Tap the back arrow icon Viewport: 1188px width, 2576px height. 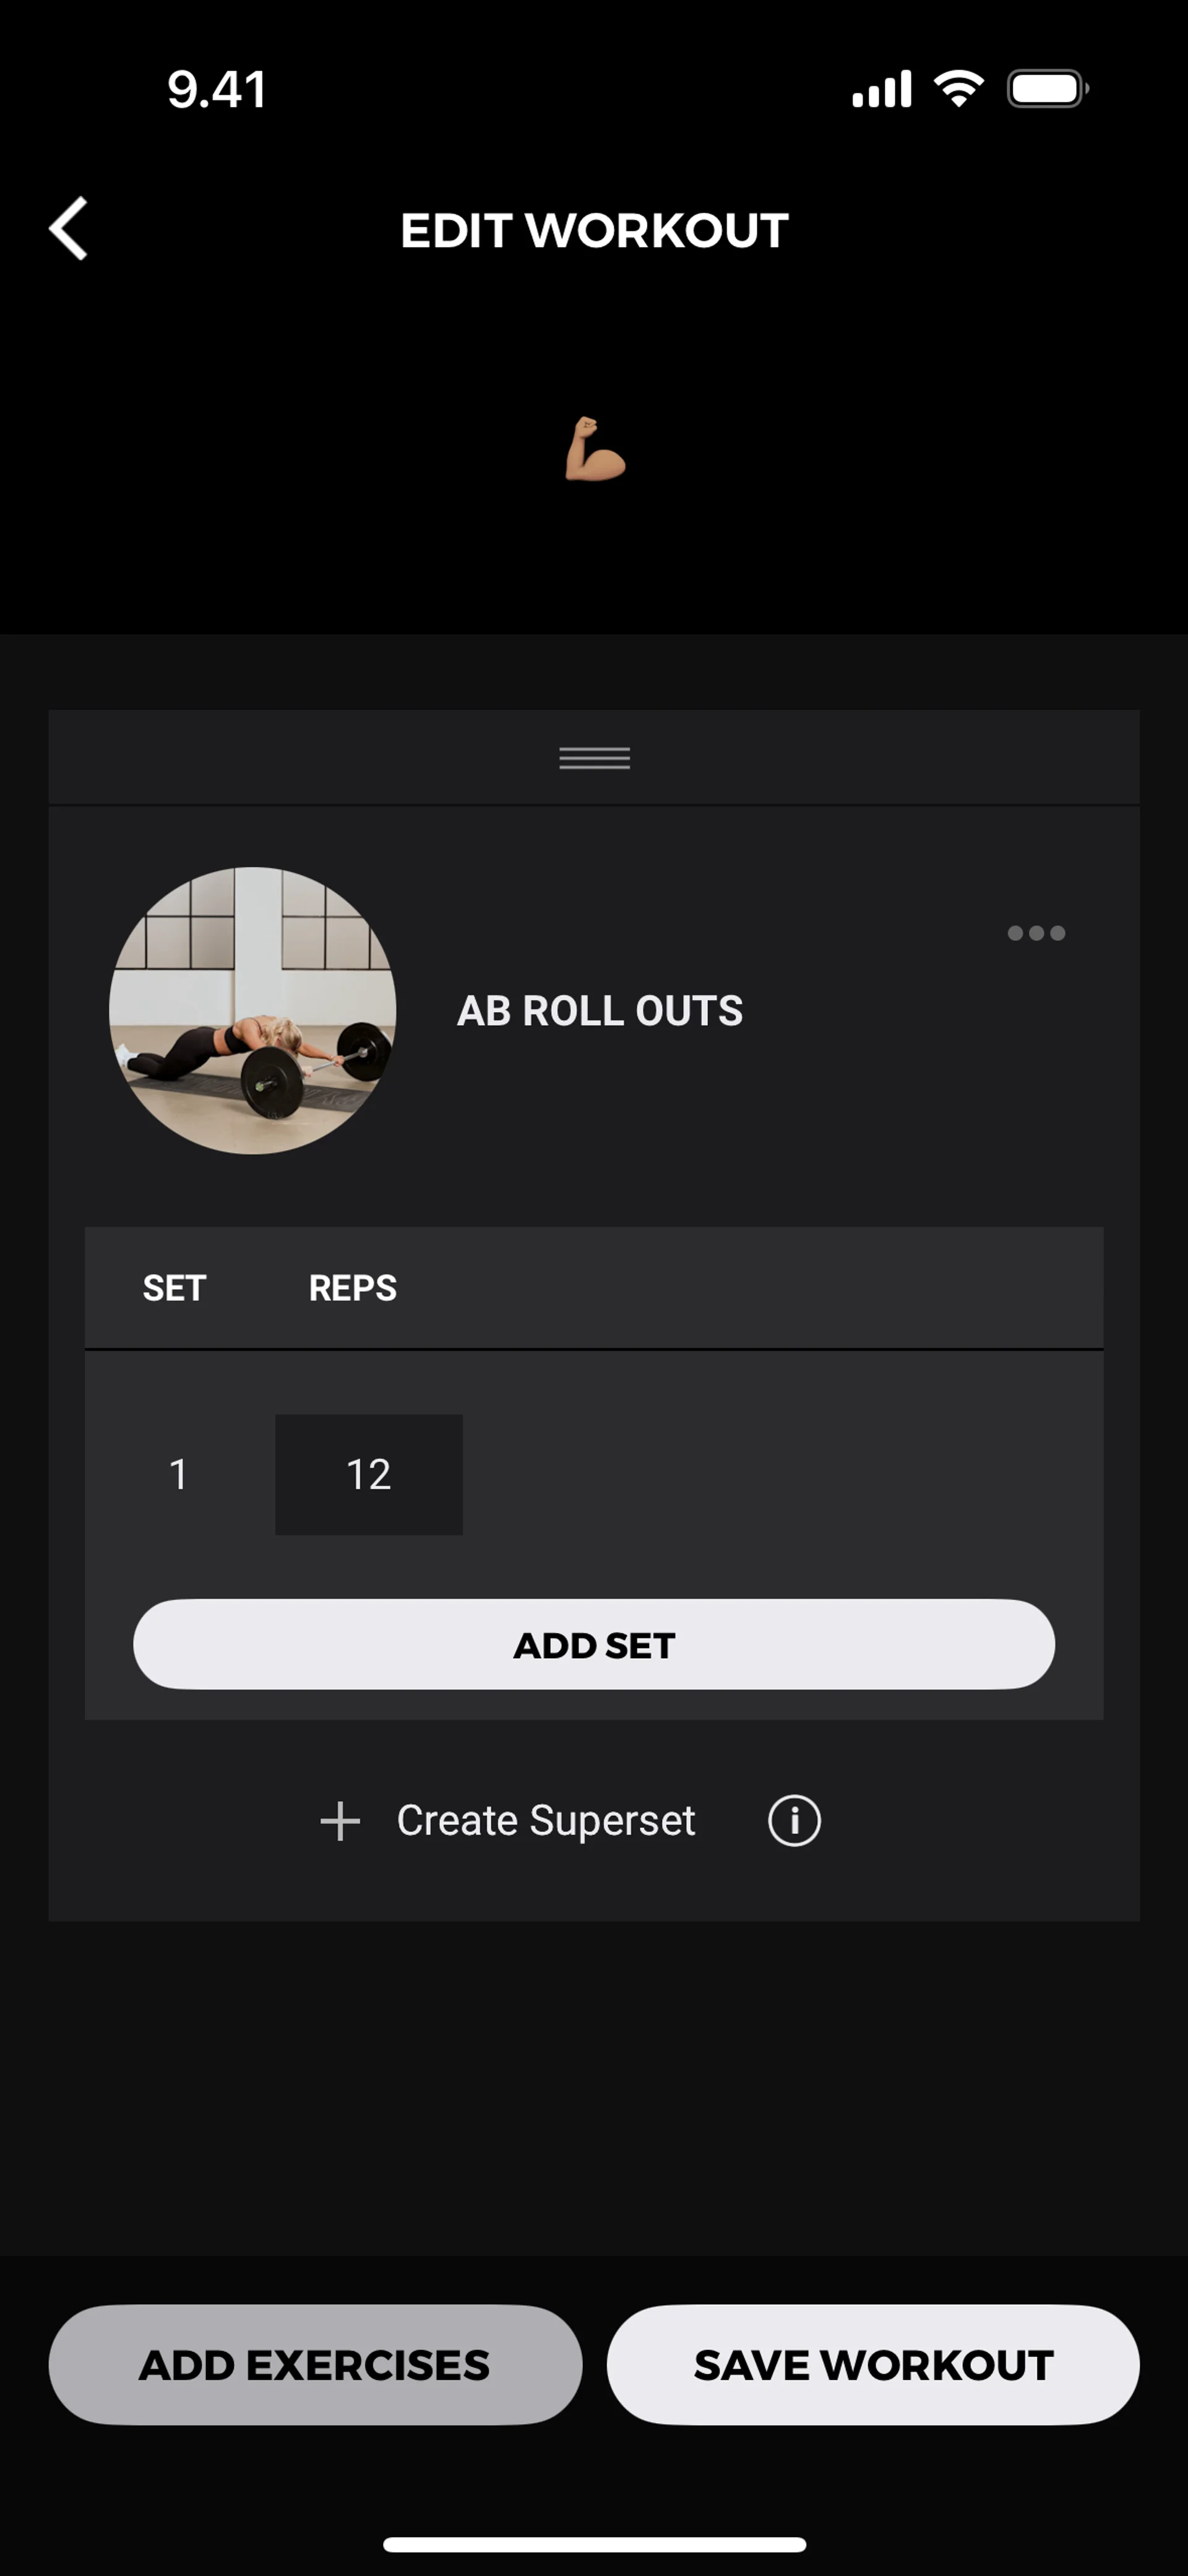coord(69,229)
